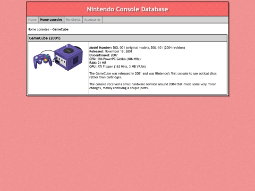255x191 pixels.
Task: Click the CPU: IBM PowerPC Gekko line
Action: pyautogui.click(x=115, y=59)
